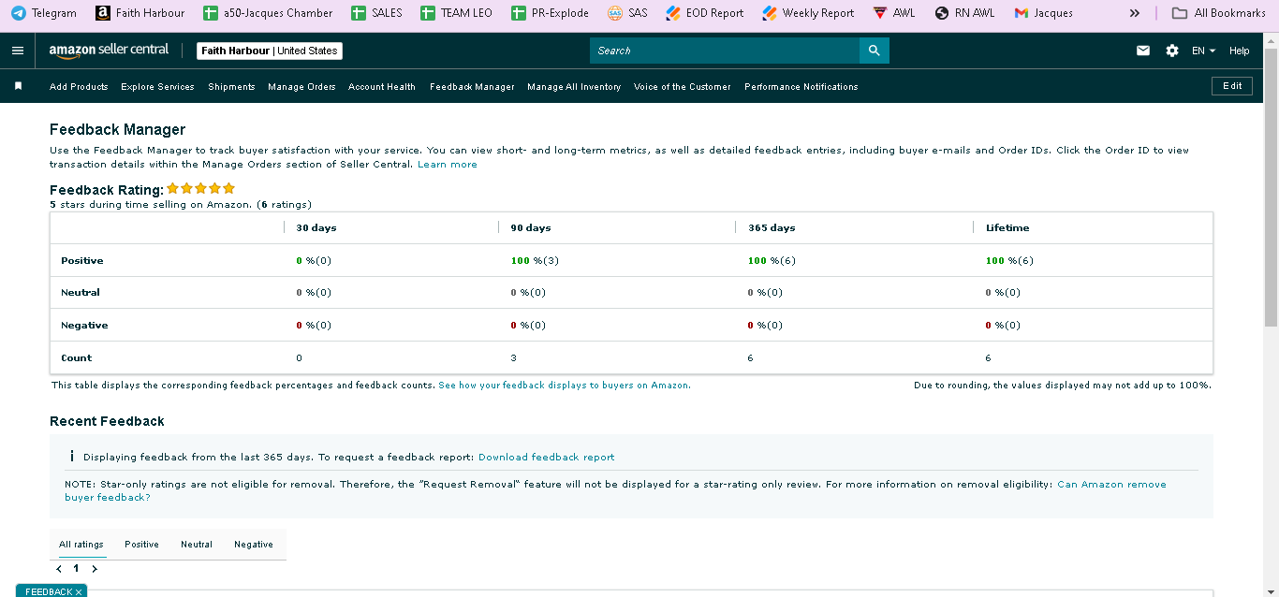Image resolution: width=1279 pixels, height=597 pixels.
Task: Click the 90 days column header
Action: click(x=531, y=228)
